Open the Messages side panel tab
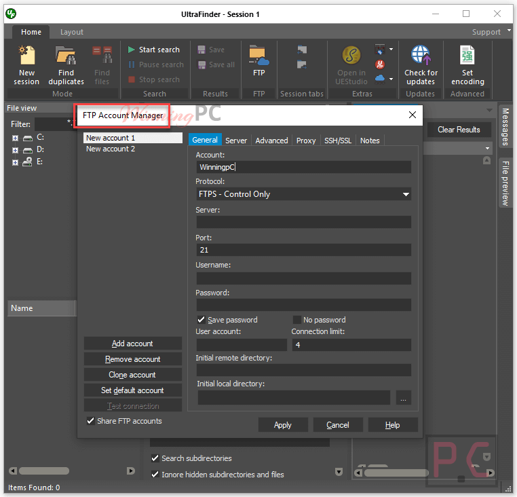517x497 pixels. 505,127
